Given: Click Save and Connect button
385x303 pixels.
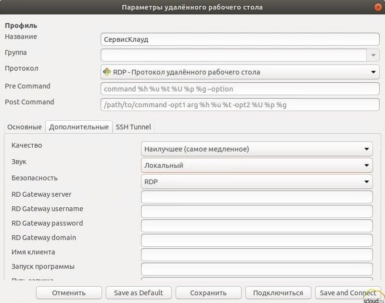Looking at the screenshot, I should 348,292.
